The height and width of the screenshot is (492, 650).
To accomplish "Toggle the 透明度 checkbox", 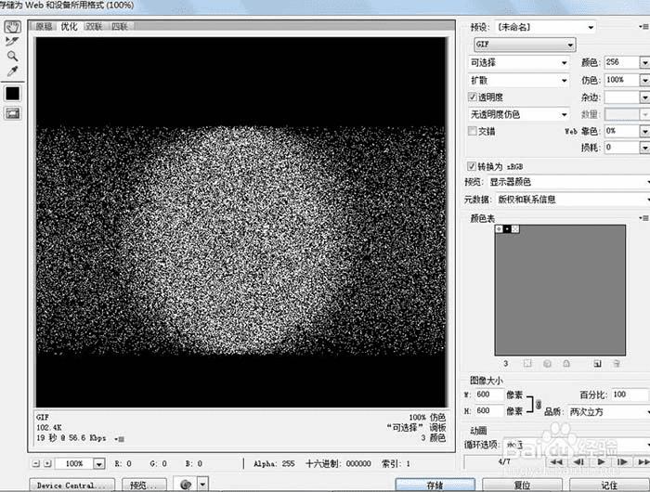I will point(472,97).
